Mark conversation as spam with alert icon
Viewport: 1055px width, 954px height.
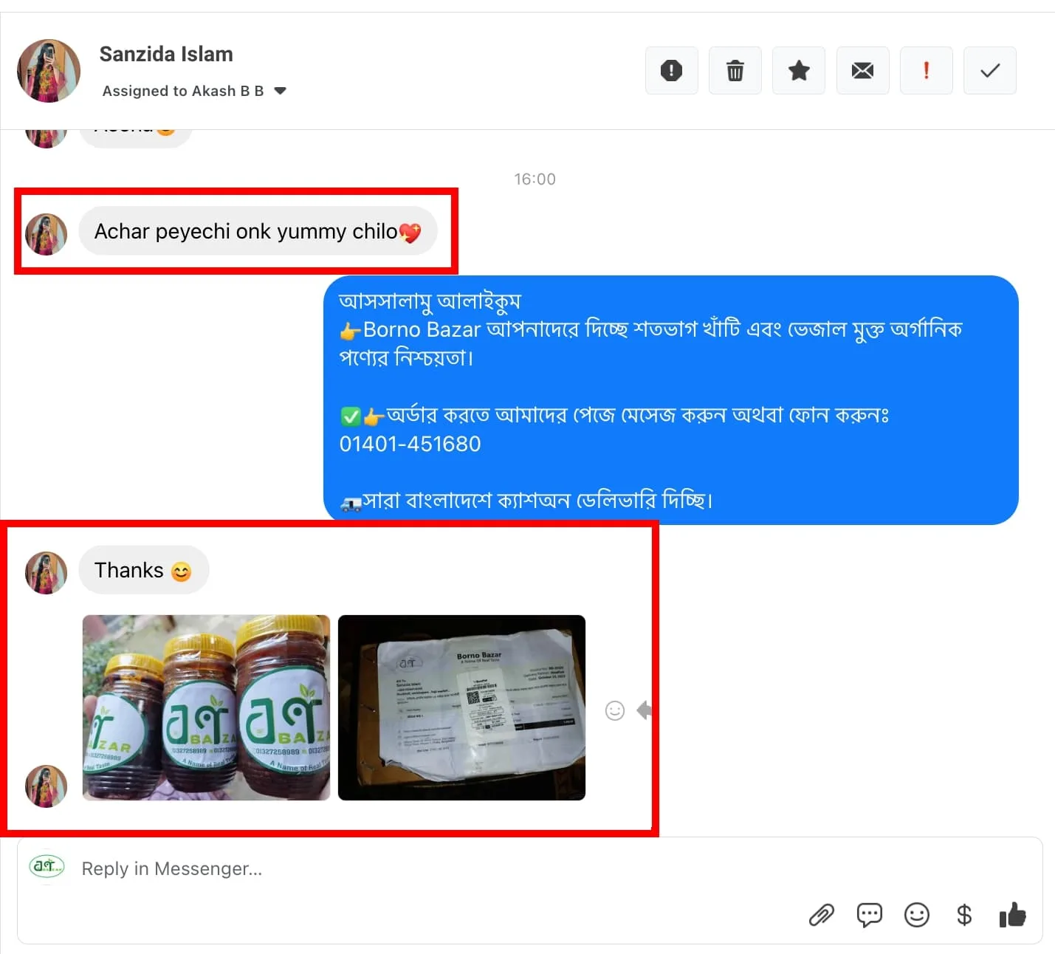click(x=671, y=71)
